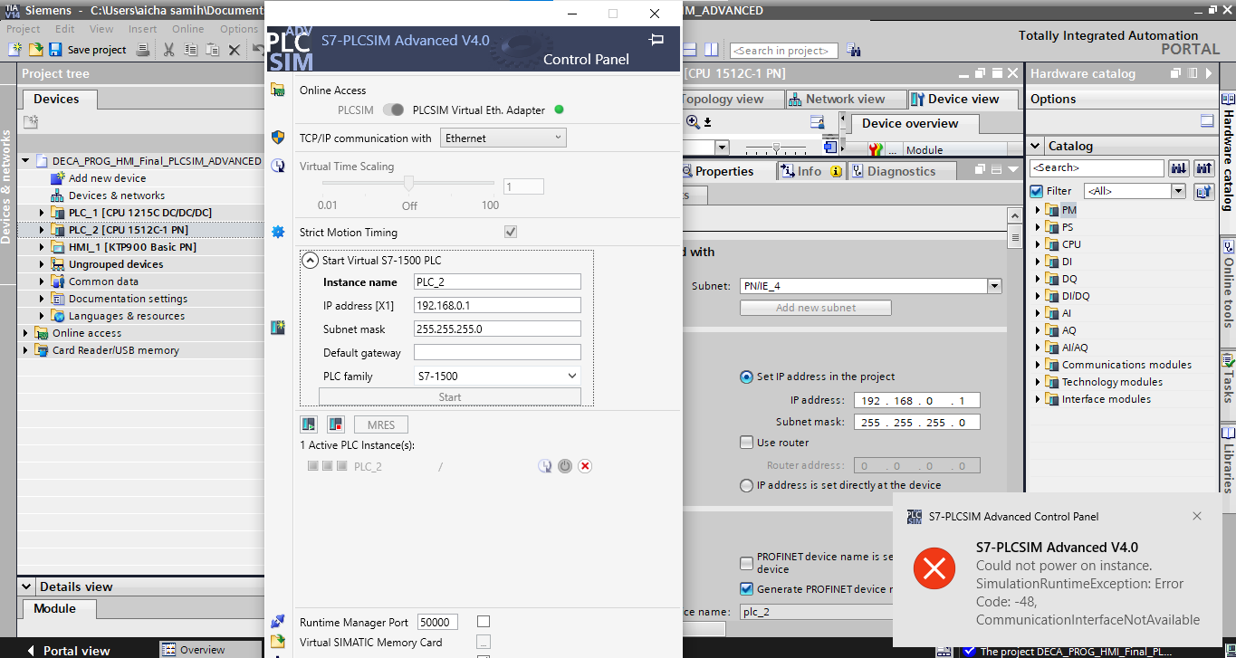Click Save project in the toolbar
The image size is (1236, 658).
tap(88, 50)
